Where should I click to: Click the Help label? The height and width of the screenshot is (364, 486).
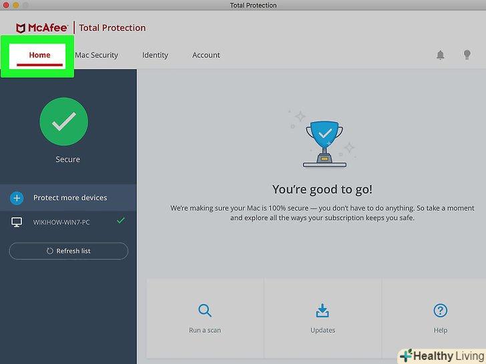[x=440, y=330]
